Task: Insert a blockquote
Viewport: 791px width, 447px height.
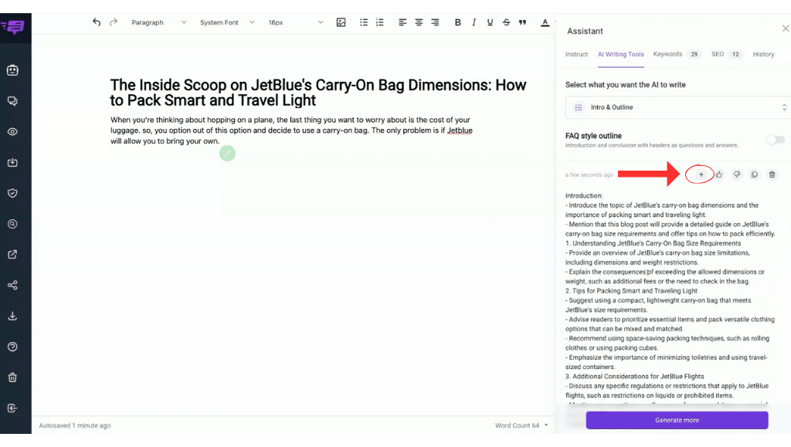Action: (x=523, y=22)
